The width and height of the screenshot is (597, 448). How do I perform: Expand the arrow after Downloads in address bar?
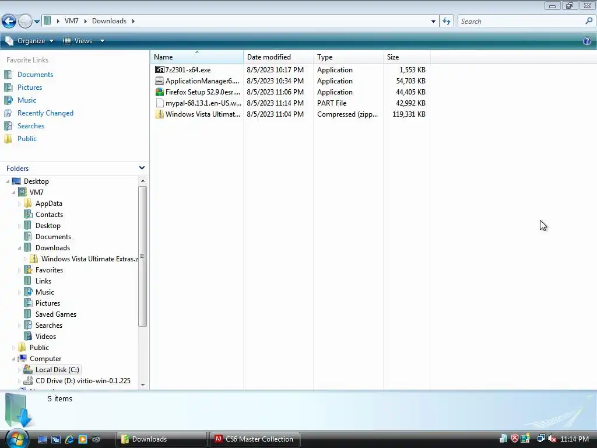pyautogui.click(x=134, y=21)
